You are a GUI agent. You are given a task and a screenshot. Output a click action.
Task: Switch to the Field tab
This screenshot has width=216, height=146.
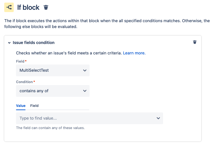click(34, 106)
